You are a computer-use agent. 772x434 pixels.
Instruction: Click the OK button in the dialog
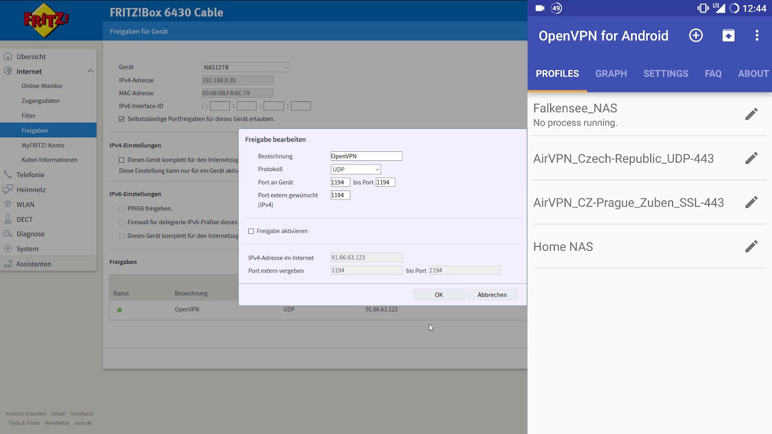pos(439,295)
